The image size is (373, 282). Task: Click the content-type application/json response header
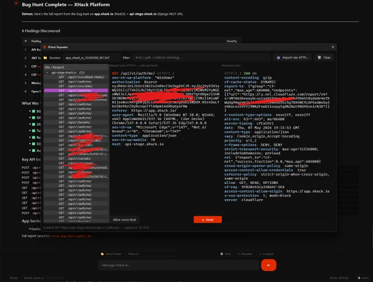click(x=257, y=132)
